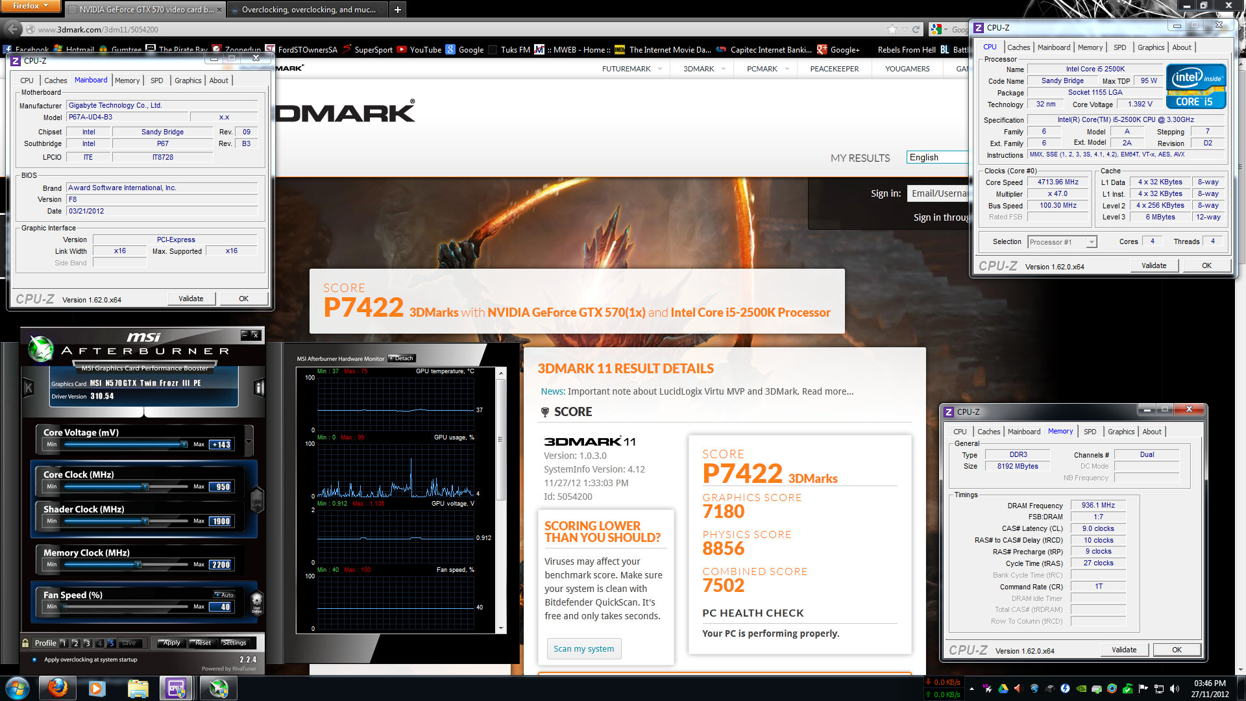The height and width of the screenshot is (701, 1246).
Task: Click the Core Clock slider handle
Action: 145,486
